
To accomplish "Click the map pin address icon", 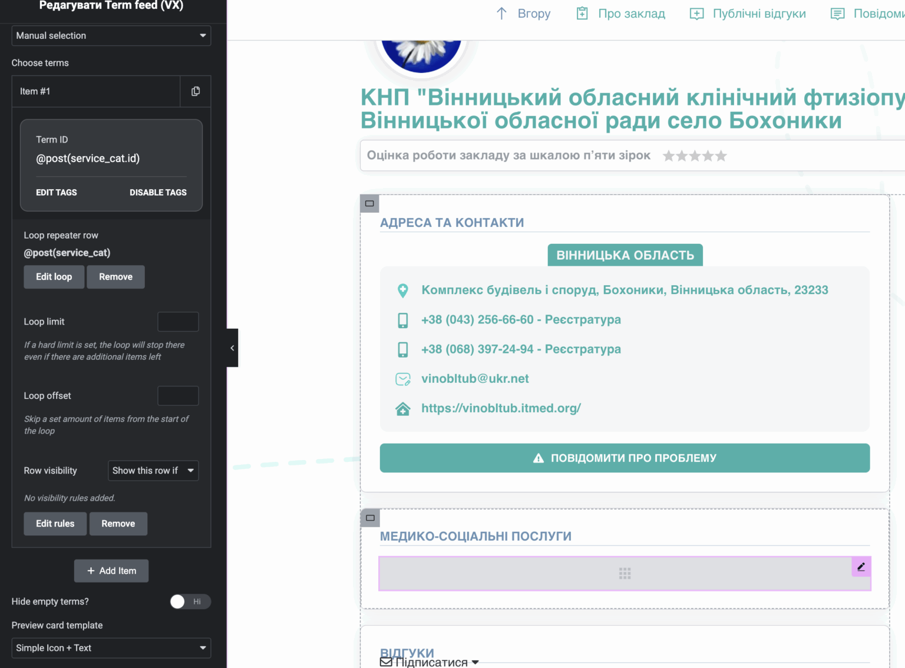I will point(403,290).
